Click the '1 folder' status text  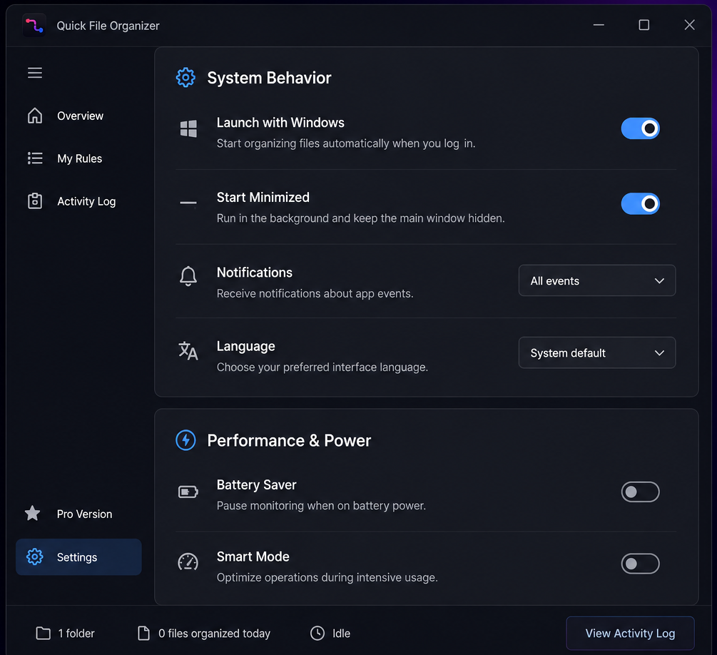pos(76,633)
